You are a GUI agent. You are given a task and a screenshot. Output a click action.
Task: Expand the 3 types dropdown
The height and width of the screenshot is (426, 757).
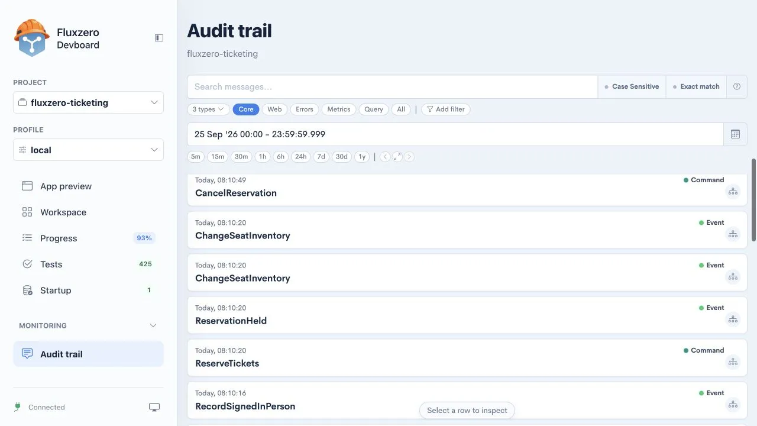[208, 109]
